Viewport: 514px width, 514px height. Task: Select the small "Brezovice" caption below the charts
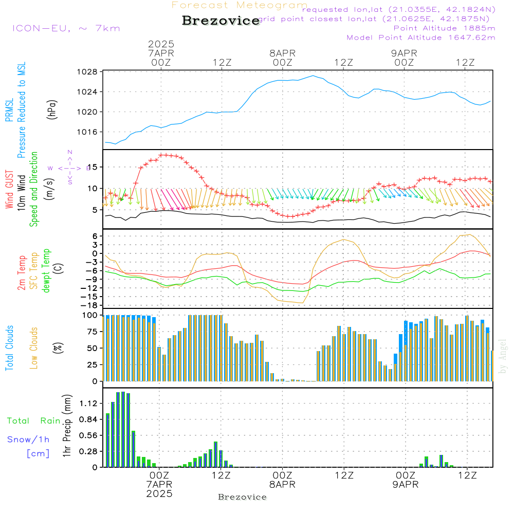click(x=242, y=497)
